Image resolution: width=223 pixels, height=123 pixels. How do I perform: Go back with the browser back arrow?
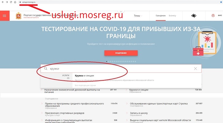coord(3,2)
